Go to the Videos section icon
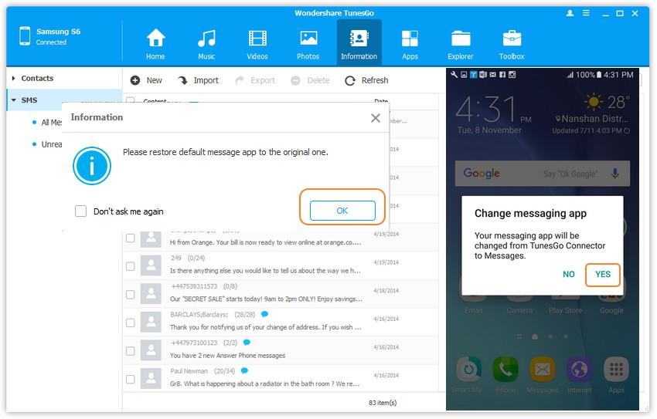The width and height of the screenshot is (657, 419). [257, 39]
